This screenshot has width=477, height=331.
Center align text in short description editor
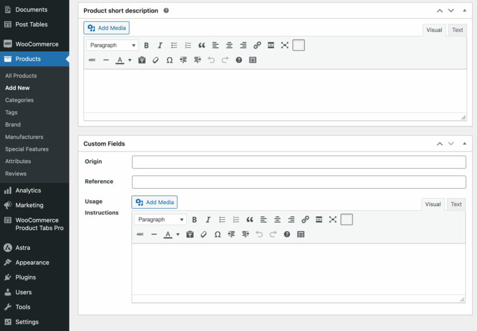(x=229, y=45)
